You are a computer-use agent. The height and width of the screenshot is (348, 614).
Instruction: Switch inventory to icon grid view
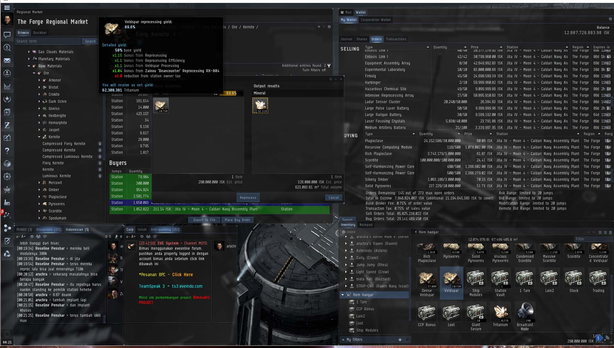[600, 232]
